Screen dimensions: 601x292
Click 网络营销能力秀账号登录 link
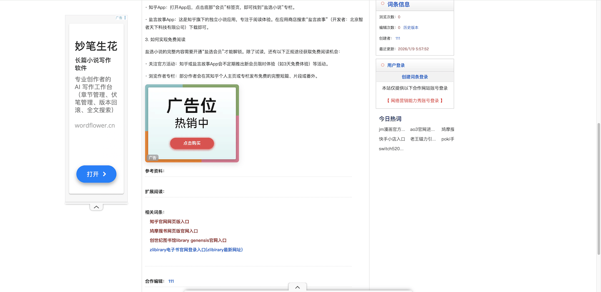pos(415,101)
